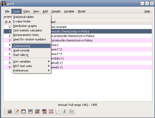Expand the Sort variables submenu
Image resolution: width=155 pixels, height=118 pixels.
pyautogui.click(x=31, y=62)
